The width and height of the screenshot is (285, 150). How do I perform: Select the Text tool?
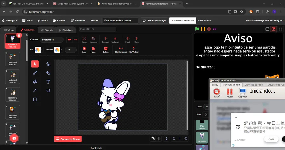[48, 82]
